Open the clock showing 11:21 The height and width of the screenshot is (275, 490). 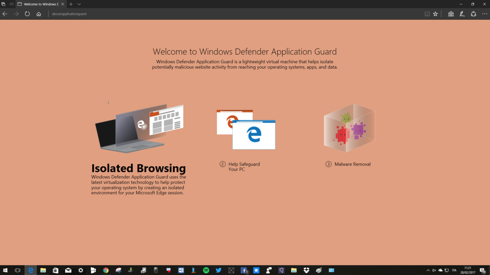(468, 270)
